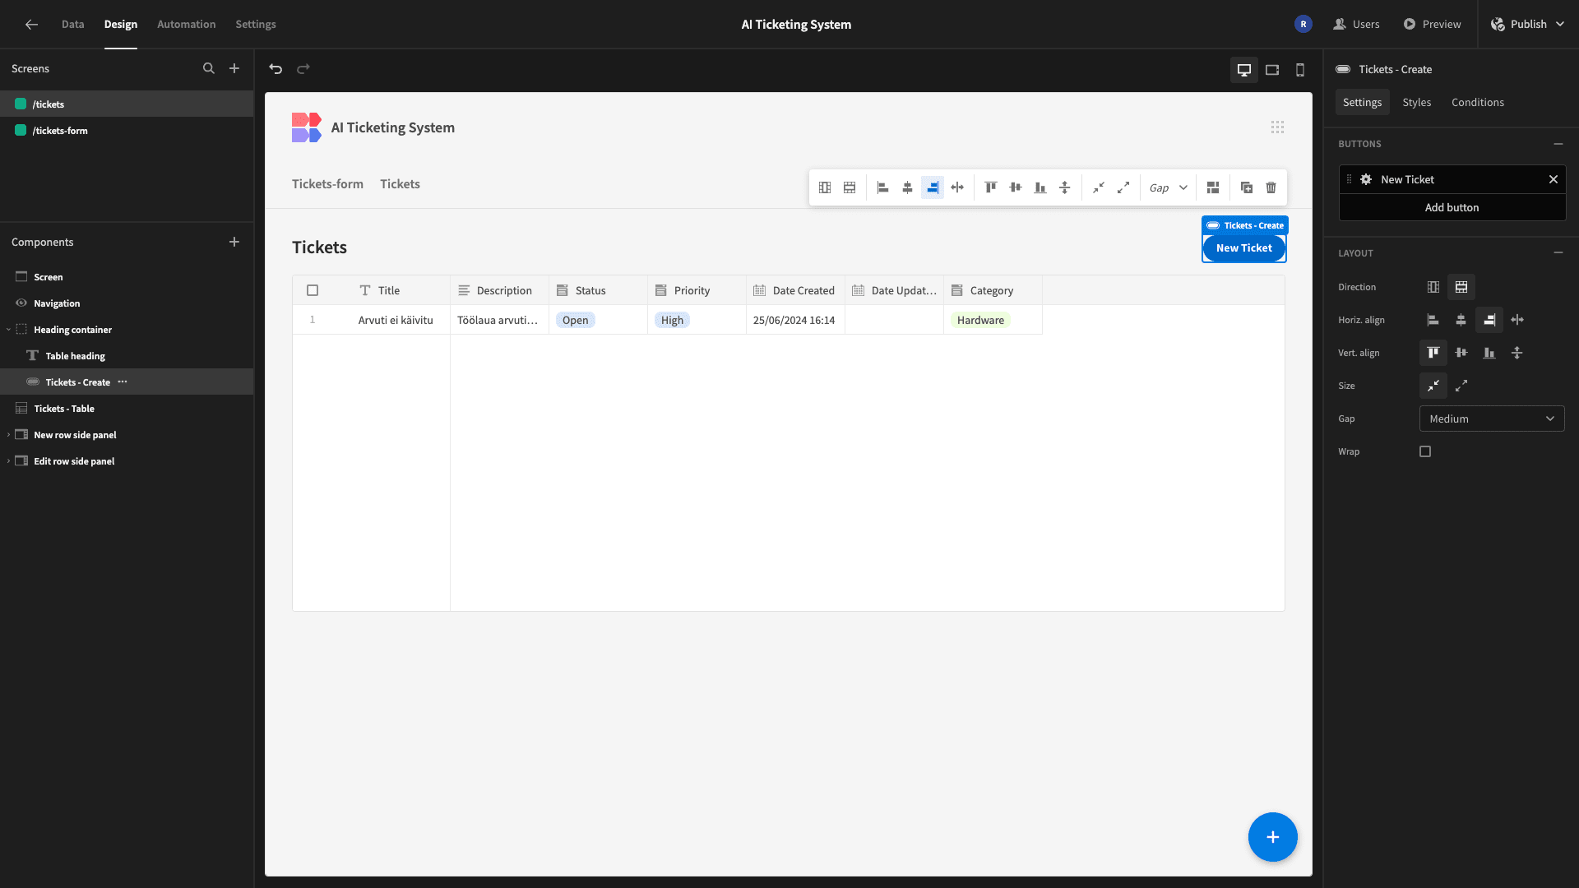Open the Conditions tab
This screenshot has width=1579, height=888.
1478,102
